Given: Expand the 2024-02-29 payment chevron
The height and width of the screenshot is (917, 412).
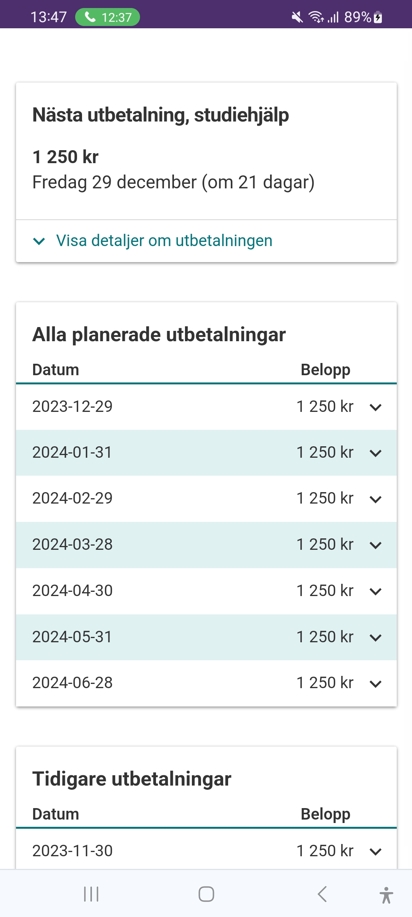Looking at the screenshot, I should (376, 499).
